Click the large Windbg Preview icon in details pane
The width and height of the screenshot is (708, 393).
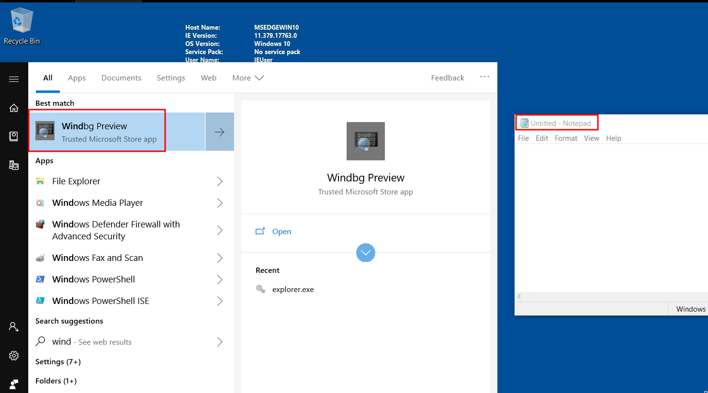[366, 141]
